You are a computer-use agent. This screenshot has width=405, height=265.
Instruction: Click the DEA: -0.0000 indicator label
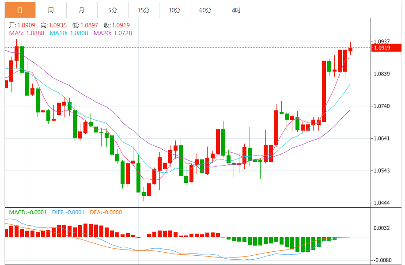(106, 212)
